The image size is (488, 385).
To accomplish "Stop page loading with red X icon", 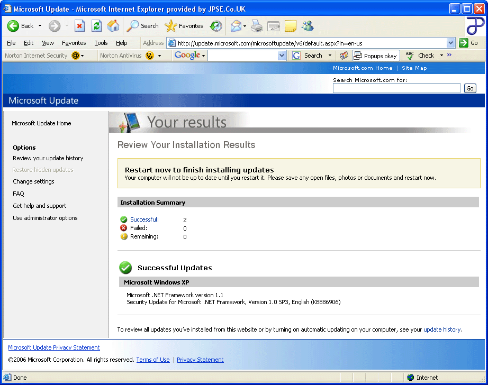I will [80, 26].
